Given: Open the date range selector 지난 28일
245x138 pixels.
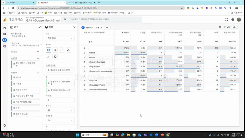Looking at the screenshot, I should 26,44.
